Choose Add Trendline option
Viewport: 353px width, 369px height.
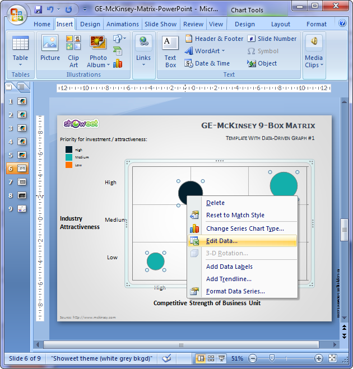point(242,279)
